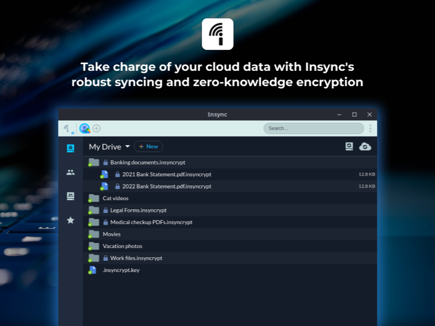This screenshot has width=435, height=326.
Task: Open the Vacation photos folder
Action: click(122, 246)
